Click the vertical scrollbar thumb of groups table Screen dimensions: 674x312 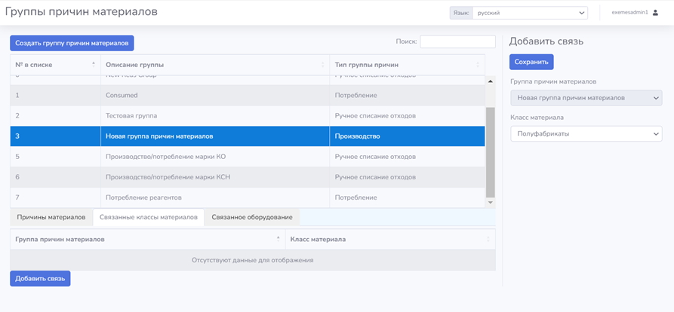(x=491, y=151)
